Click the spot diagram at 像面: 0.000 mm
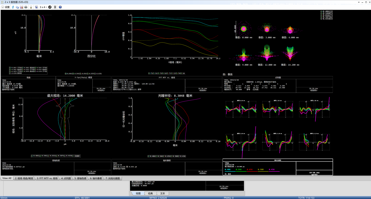 click(244, 29)
